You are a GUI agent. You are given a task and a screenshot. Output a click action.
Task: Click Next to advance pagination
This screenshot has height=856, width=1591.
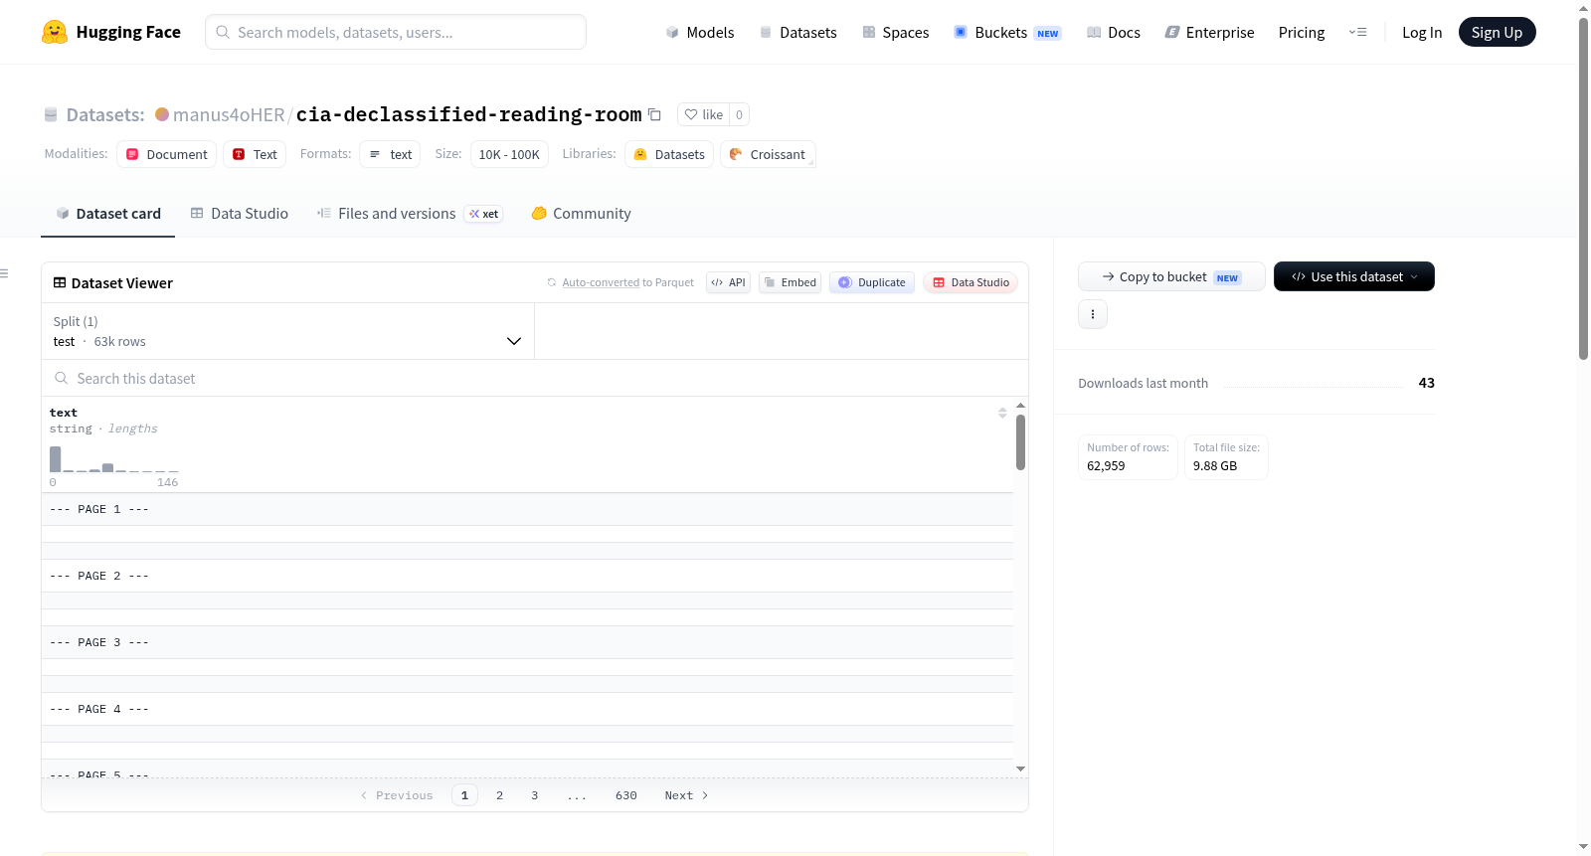(x=686, y=795)
